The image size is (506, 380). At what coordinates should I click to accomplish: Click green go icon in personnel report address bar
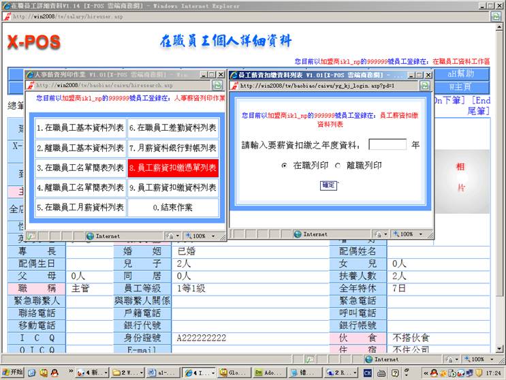217,86
